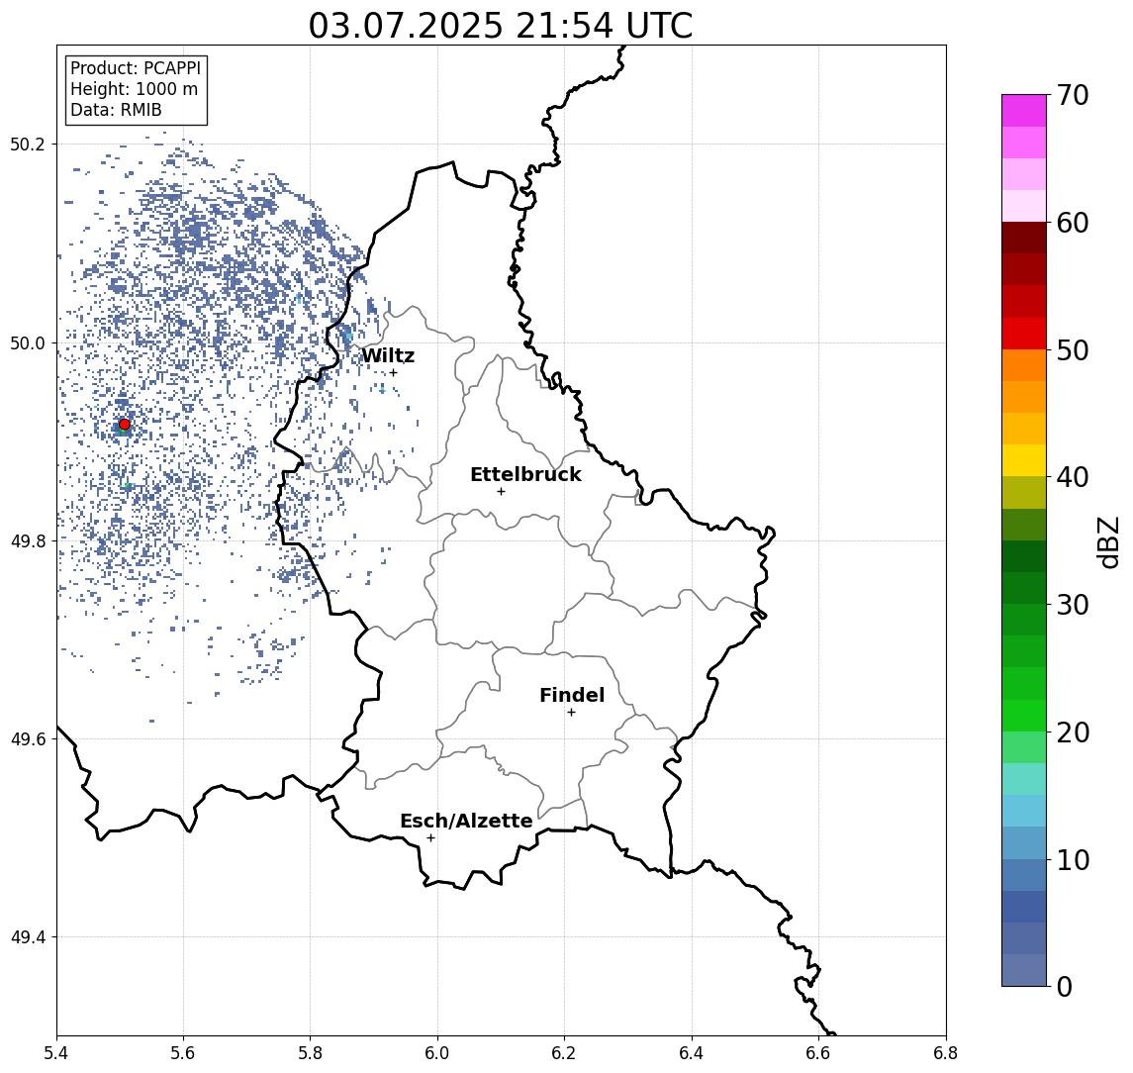This screenshot has height=1073, width=1133.
Task: Click the Findel city label
Action: tap(572, 695)
